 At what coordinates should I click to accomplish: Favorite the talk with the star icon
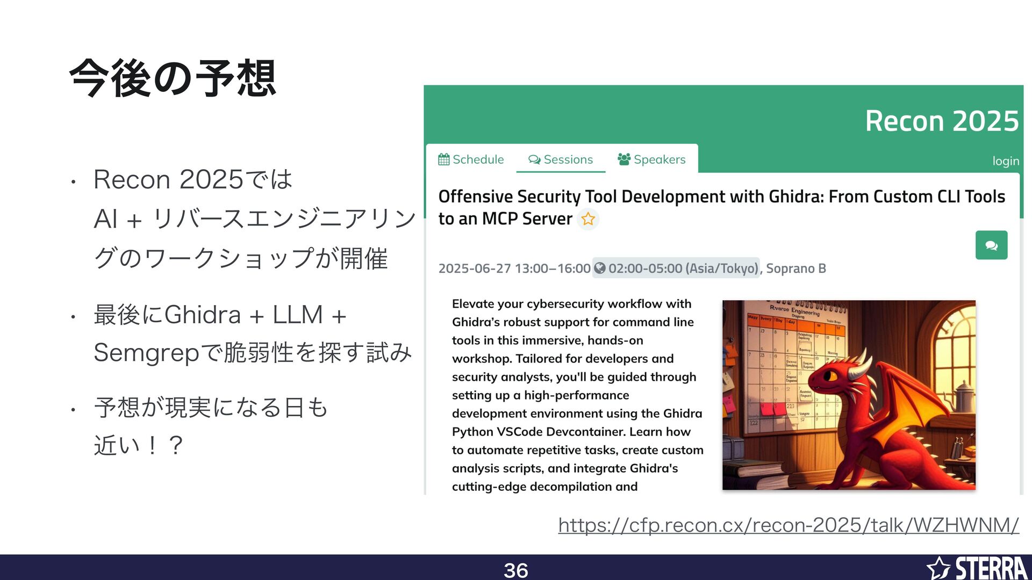588,219
